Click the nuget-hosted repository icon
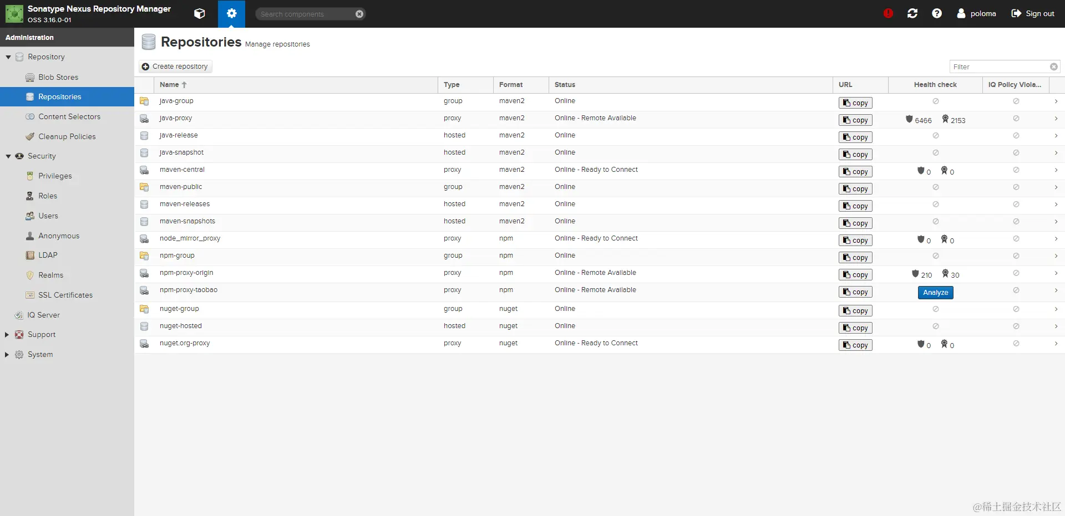1065x516 pixels. coord(144,326)
